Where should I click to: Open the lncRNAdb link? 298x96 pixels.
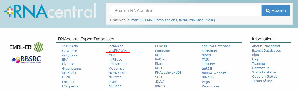tap(116, 46)
